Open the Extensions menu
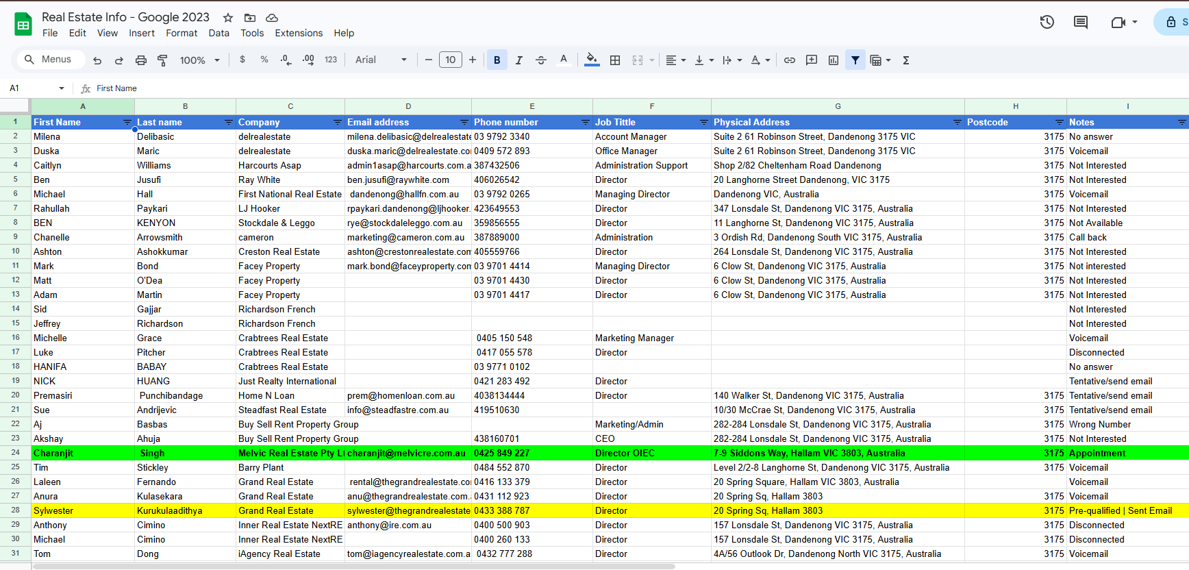The height and width of the screenshot is (570, 1189). [x=299, y=33]
